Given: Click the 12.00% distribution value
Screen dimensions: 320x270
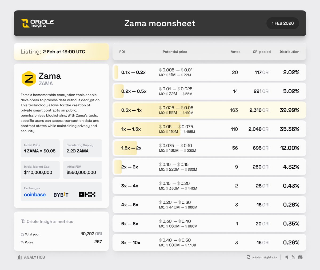Looking at the screenshot, I should (x=290, y=148).
